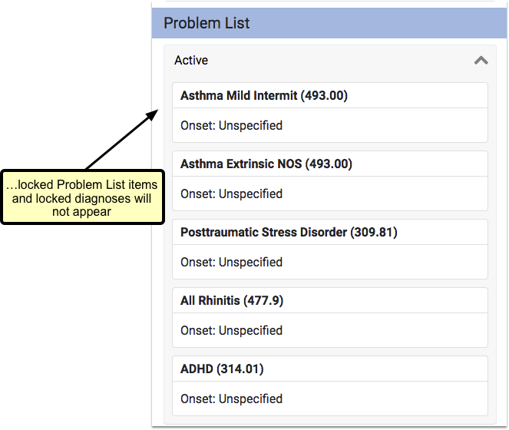Image resolution: width=509 pixels, height=430 pixels.
Task: Select the Active section label
Action: pos(191,61)
